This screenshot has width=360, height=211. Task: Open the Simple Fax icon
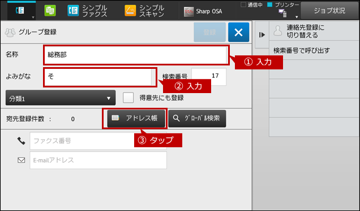(73, 11)
